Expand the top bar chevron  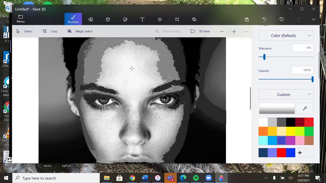(314, 19)
